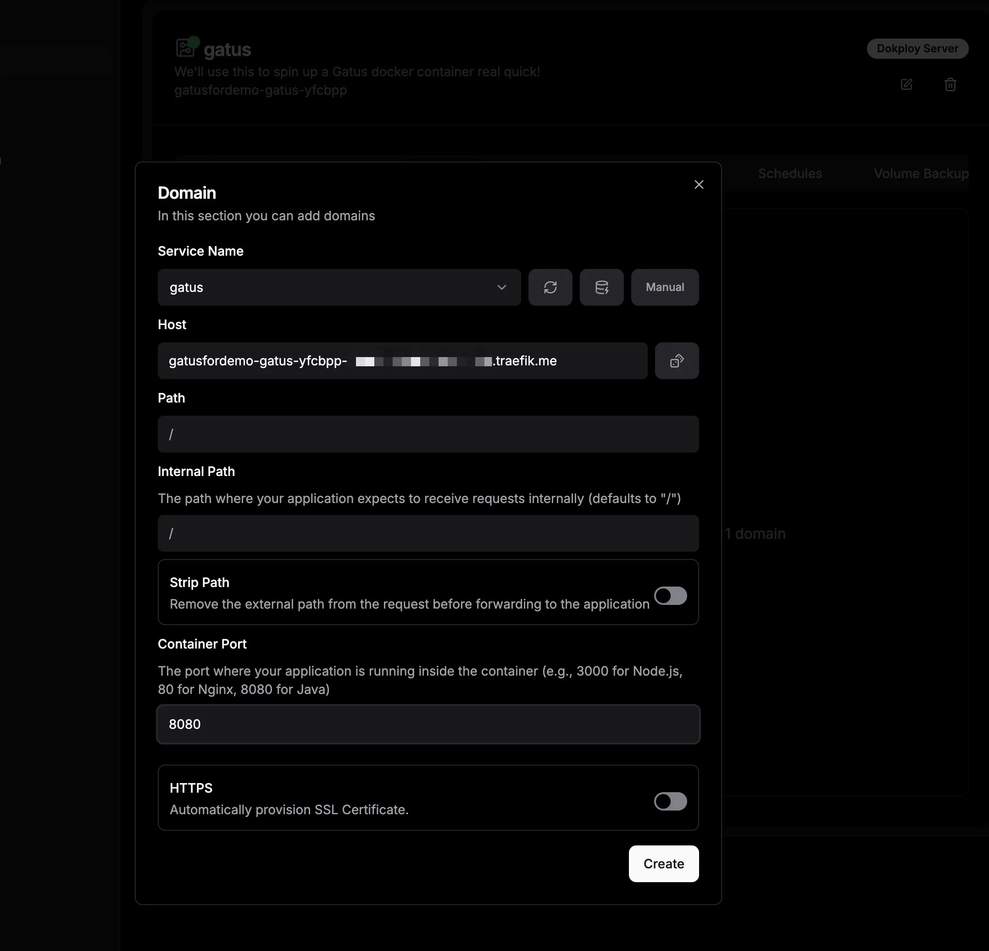Screen dimensions: 989x951
Task: Click the generate traefik.me domain dice icon
Action: [x=676, y=361]
